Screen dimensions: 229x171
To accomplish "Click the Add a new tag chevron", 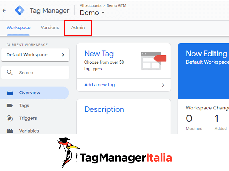I will 163,85.
